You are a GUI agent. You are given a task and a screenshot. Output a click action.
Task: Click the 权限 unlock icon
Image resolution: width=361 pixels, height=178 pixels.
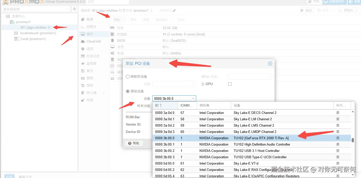tap(83, 100)
